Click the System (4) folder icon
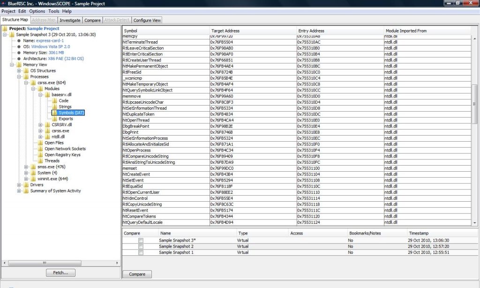Viewport: 480px width, 288px height. click(33, 173)
